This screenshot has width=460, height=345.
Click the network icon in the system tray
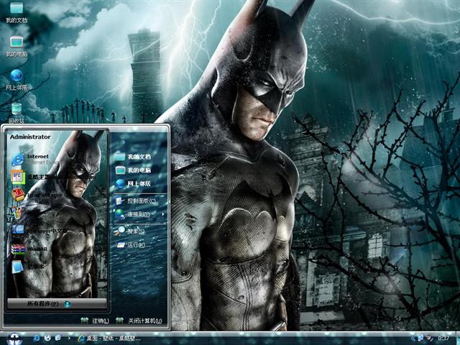(x=421, y=339)
